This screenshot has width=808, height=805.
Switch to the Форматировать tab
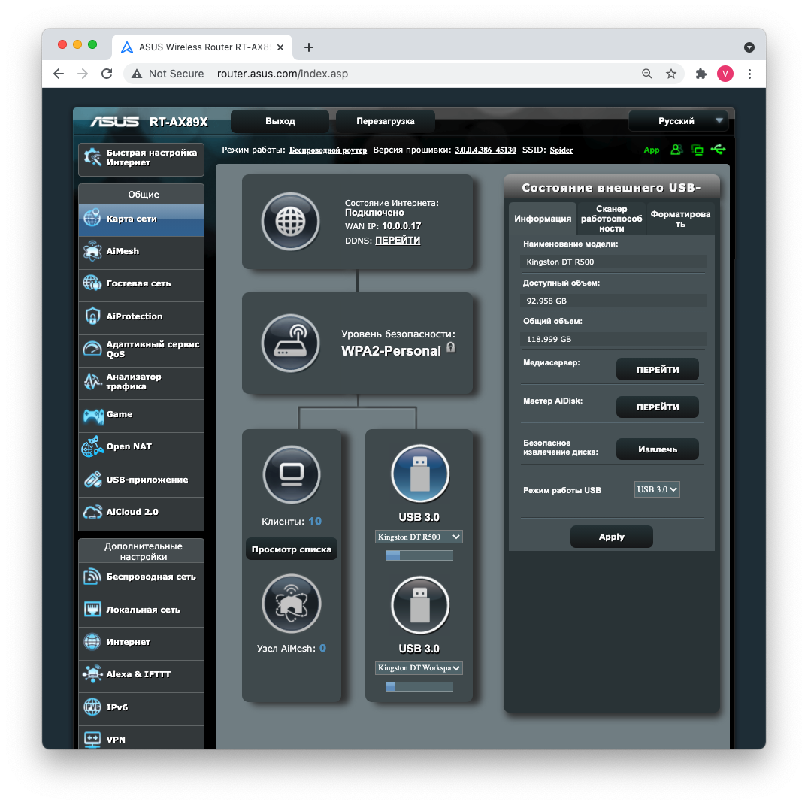click(680, 219)
